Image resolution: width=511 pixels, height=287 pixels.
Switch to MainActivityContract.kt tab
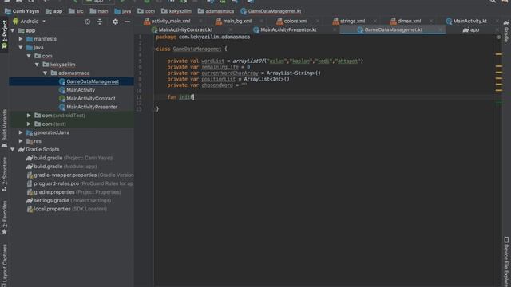pyautogui.click(x=185, y=29)
